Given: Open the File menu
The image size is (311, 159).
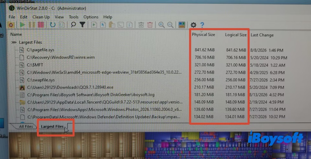Looking at the screenshot, I should click(12, 17).
